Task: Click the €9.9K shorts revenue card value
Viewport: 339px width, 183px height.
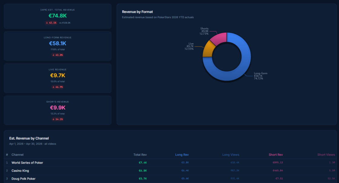Action: [58, 108]
